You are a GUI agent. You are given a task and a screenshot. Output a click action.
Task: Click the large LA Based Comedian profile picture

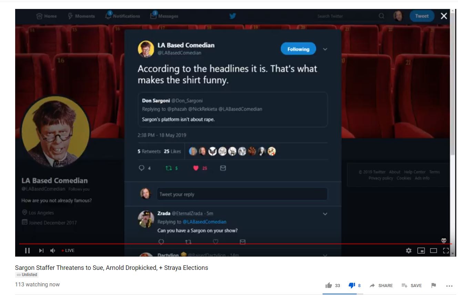(x=55, y=132)
